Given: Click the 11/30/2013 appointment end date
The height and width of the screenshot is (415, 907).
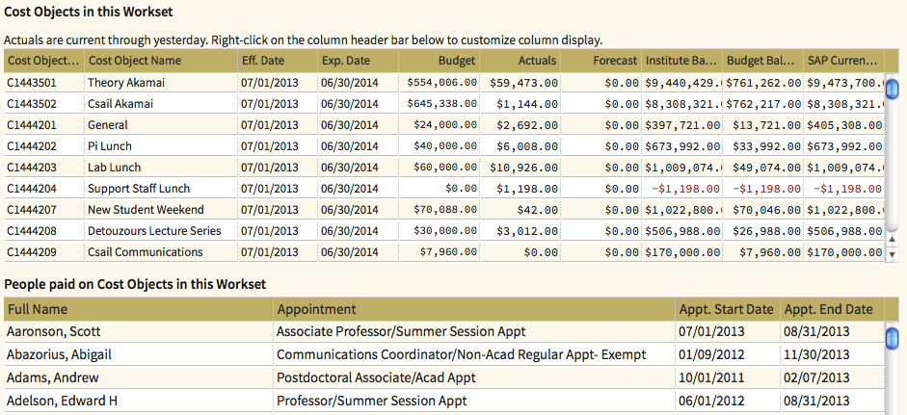Looking at the screenshot, I should [816, 354].
